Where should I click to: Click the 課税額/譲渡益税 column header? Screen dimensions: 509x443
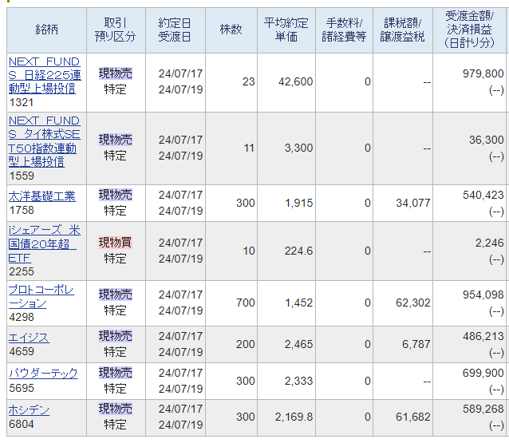(x=403, y=30)
